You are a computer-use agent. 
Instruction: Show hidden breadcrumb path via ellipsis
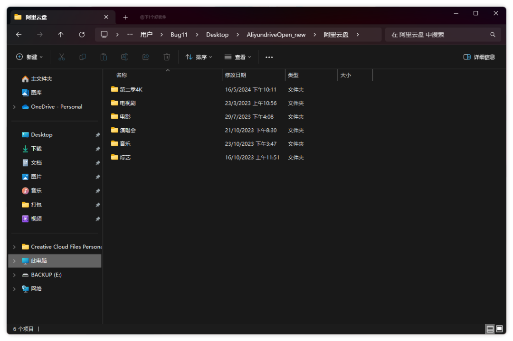(x=130, y=34)
